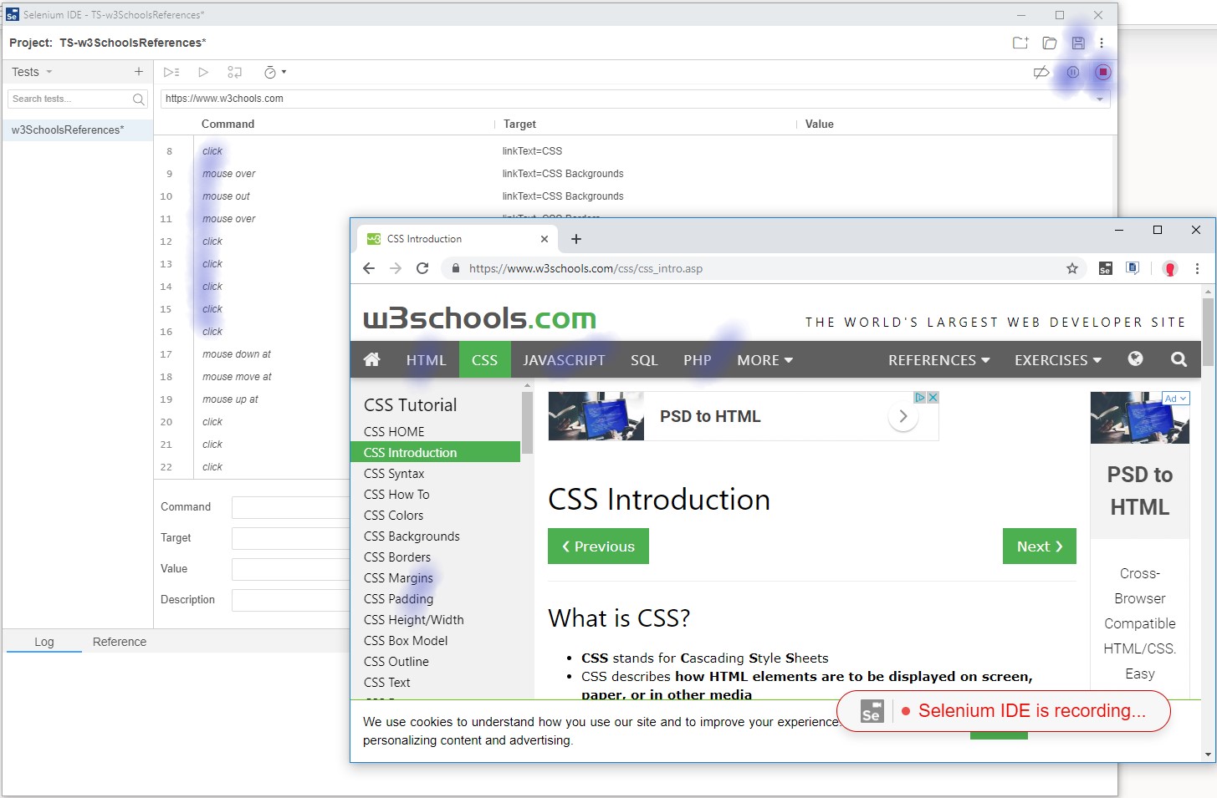Expand the MORE menu in w3schools navbar
The height and width of the screenshot is (798, 1217).
click(x=764, y=360)
